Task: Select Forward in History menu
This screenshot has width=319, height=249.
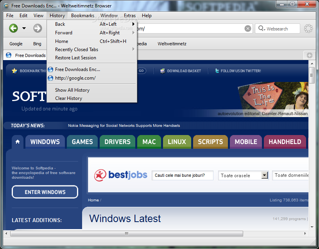Action: coord(92,33)
